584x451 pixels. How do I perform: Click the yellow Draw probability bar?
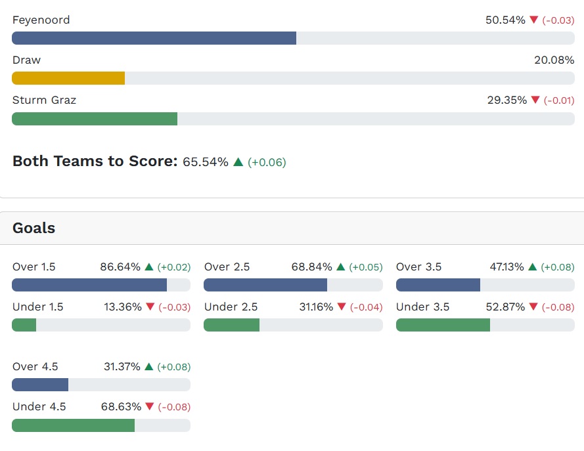pyautogui.click(x=68, y=78)
